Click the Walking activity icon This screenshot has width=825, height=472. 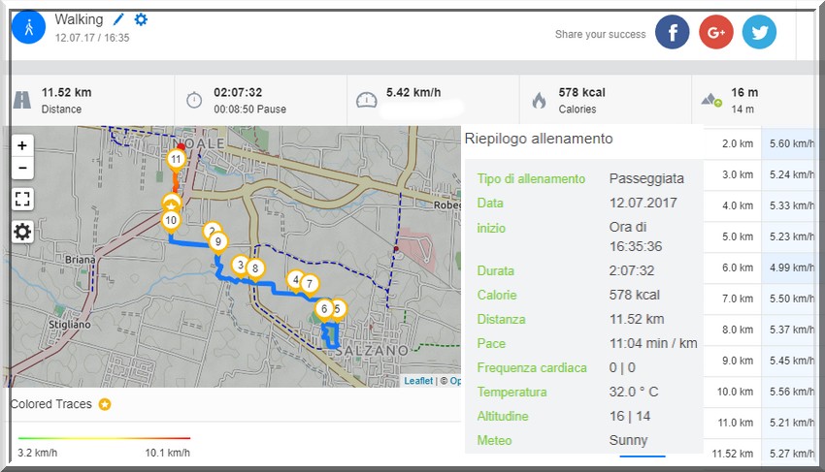point(29,27)
